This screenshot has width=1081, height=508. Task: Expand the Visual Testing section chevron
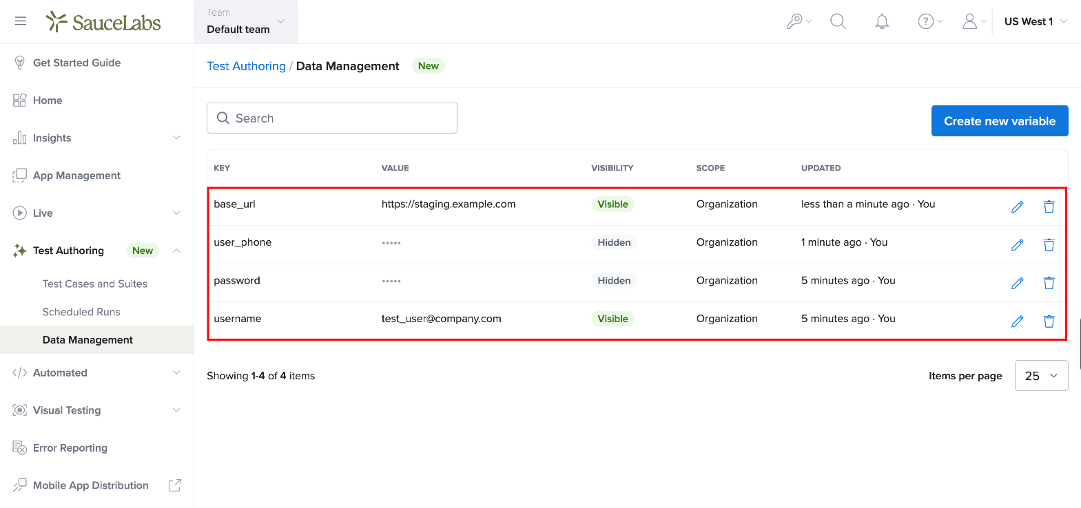pos(176,410)
